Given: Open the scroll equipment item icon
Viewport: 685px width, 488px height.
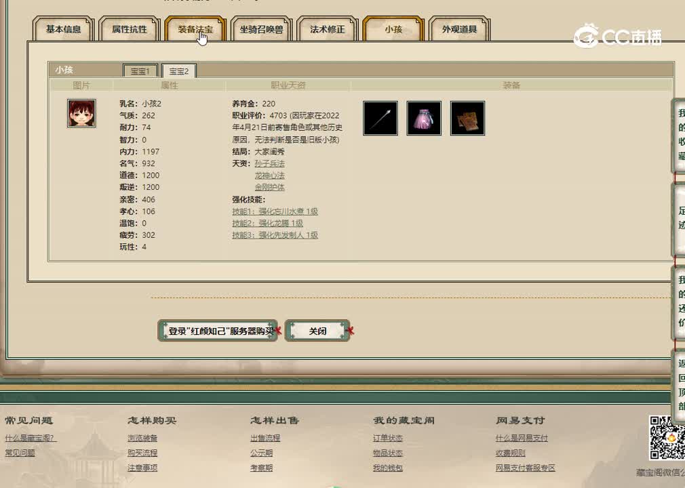Looking at the screenshot, I should coord(467,118).
